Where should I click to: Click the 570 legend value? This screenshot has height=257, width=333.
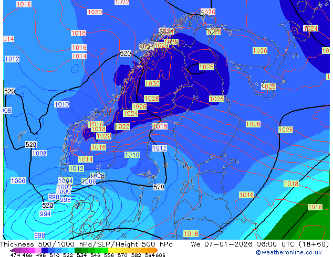(x=122, y=255)
